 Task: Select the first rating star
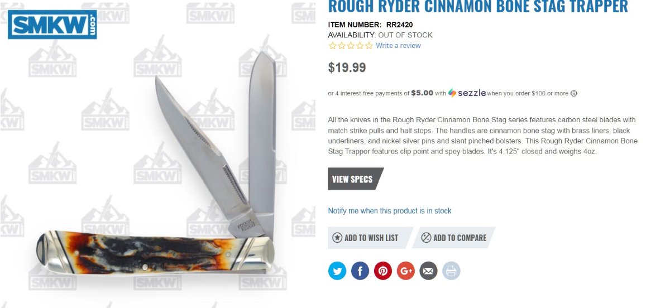[333, 46]
